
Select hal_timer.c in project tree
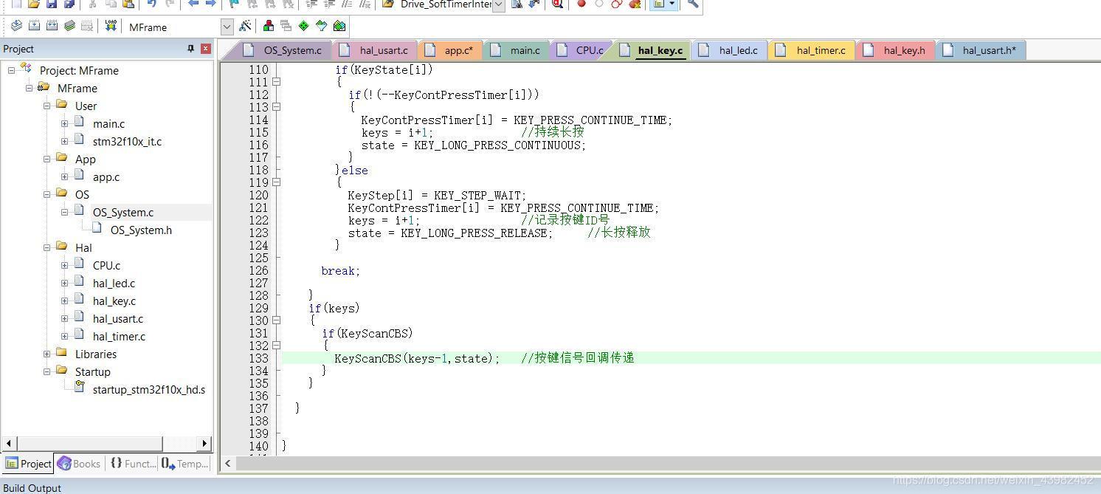point(119,336)
